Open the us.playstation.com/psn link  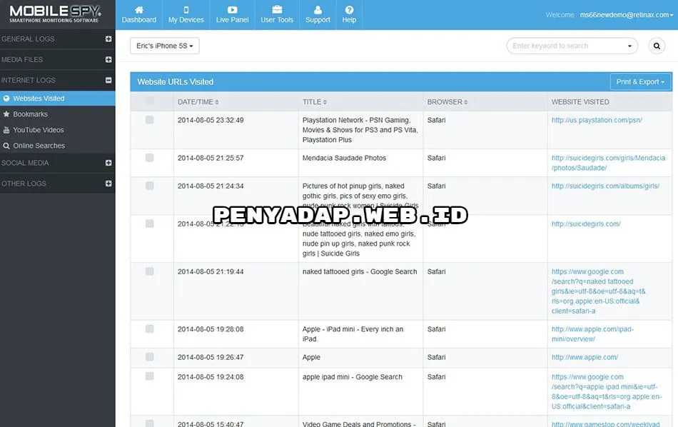pyautogui.click(x=597, y=120)
